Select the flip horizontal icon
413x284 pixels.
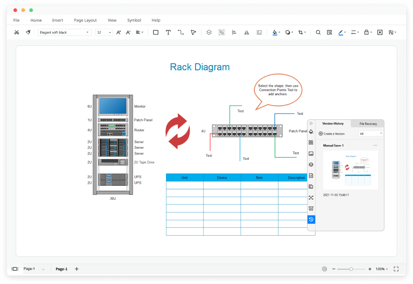(x=246, y=32)
